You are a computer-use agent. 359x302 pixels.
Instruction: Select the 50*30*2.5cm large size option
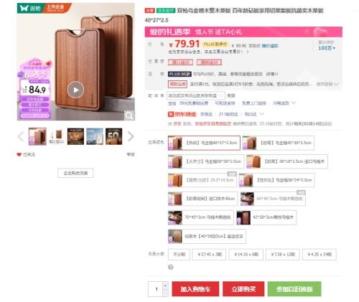coord(206,161)
